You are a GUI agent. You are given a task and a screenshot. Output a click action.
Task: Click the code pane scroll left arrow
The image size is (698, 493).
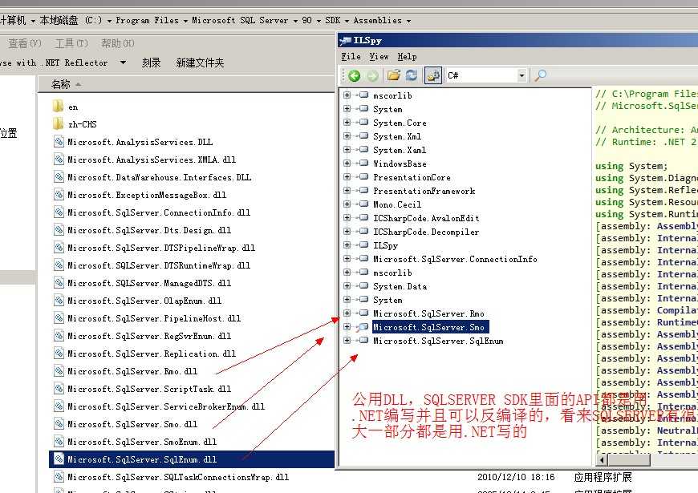point(602,460)
